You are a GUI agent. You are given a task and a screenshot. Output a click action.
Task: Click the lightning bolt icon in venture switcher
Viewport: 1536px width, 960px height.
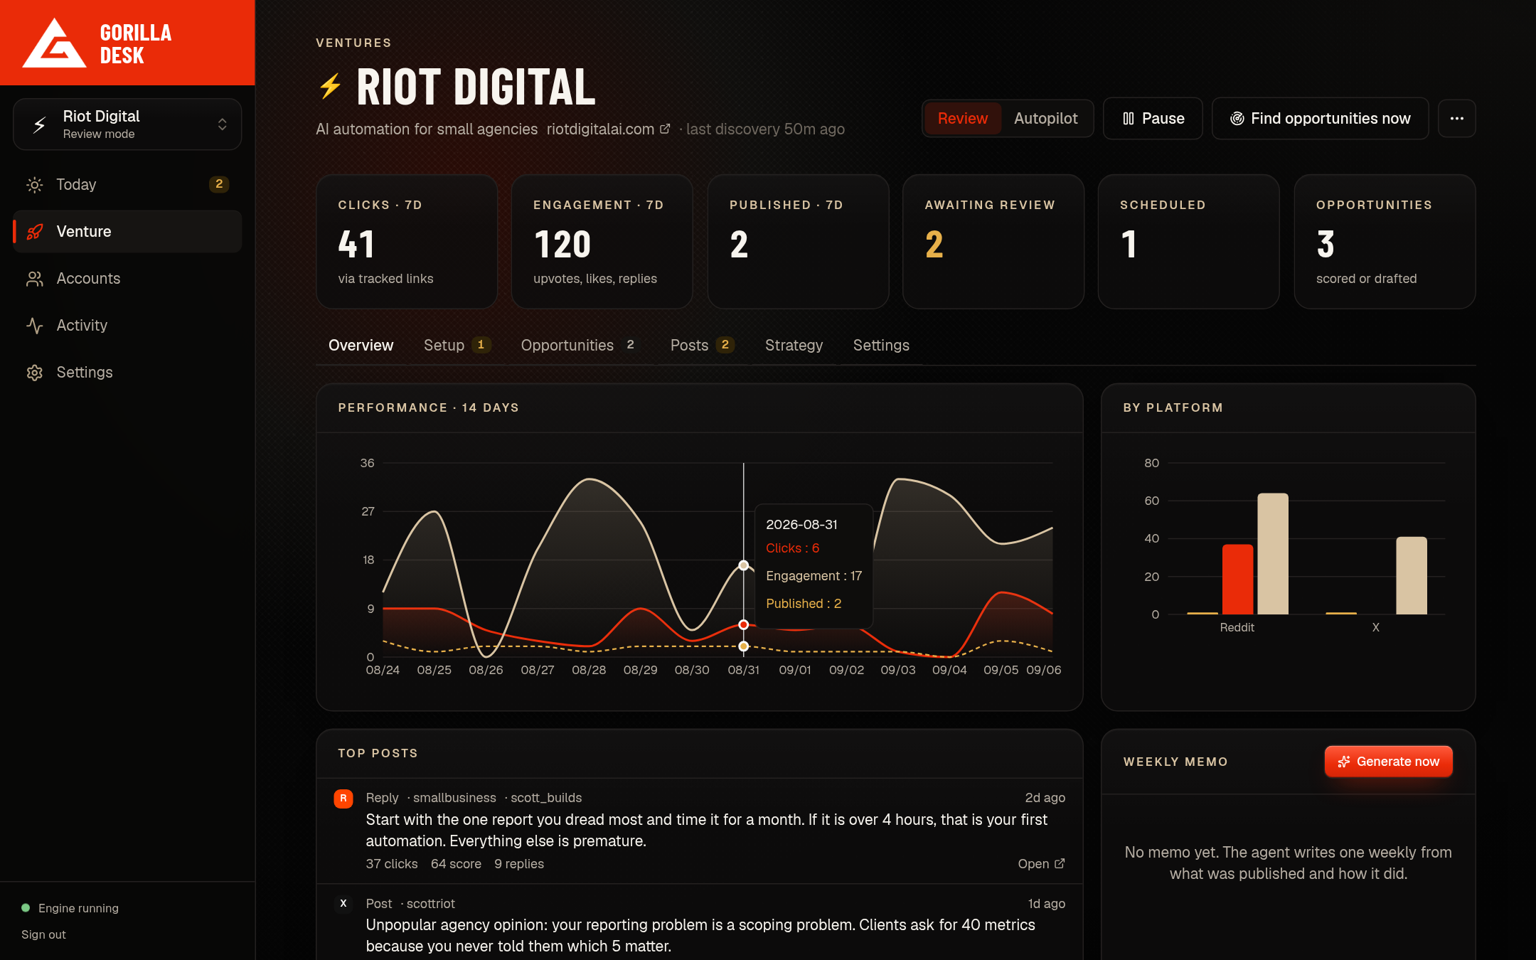pyautogui.click(x=40, y=124)
